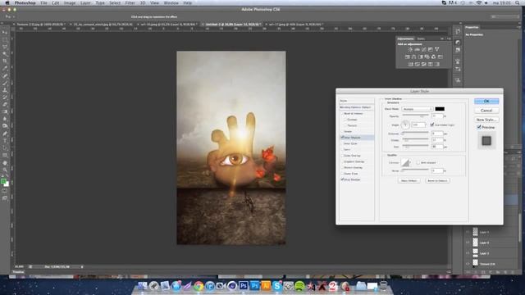This screenshot has width=525, height=295.
Task: Click the foreground color swatch in toolbar
Action: tap(3, 181)
